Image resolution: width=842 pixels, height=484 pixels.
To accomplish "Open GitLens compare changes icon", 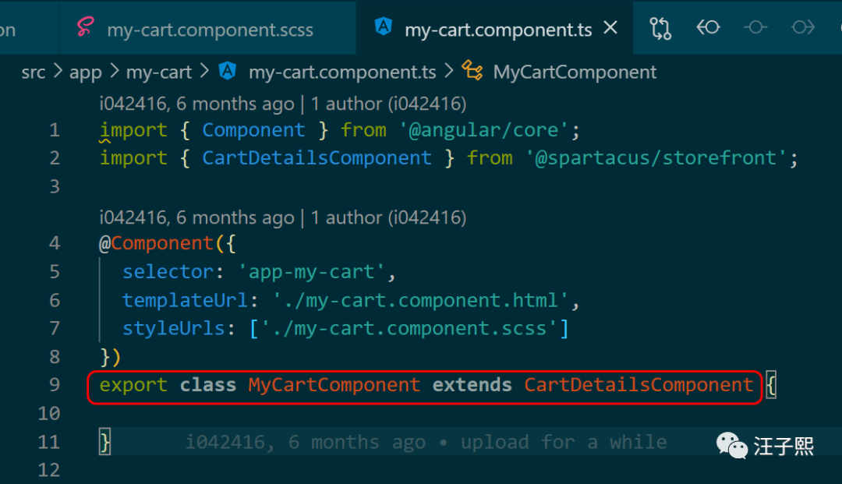I will (660, 29).
